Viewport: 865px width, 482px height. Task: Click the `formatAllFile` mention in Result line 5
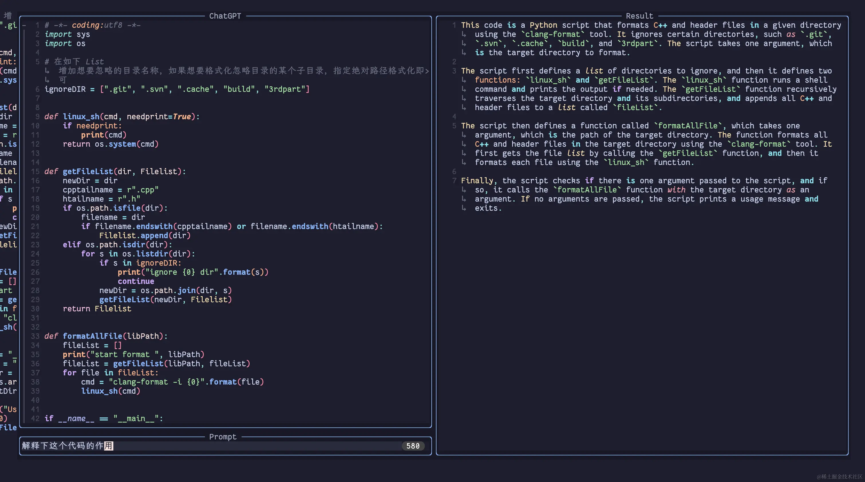[x=688, y=126]
